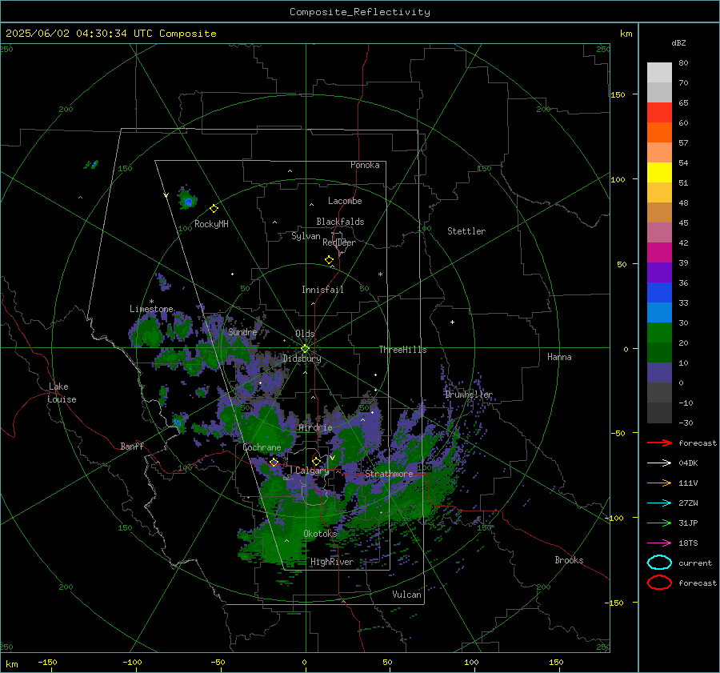The height and width of the screenshot is (673, 720).
Task: Click the Okotoks city label
Action: (x=320, y=533)
